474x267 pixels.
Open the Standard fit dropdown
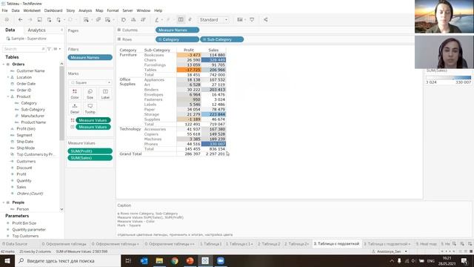pyautogui.click(x=213, y=20)
